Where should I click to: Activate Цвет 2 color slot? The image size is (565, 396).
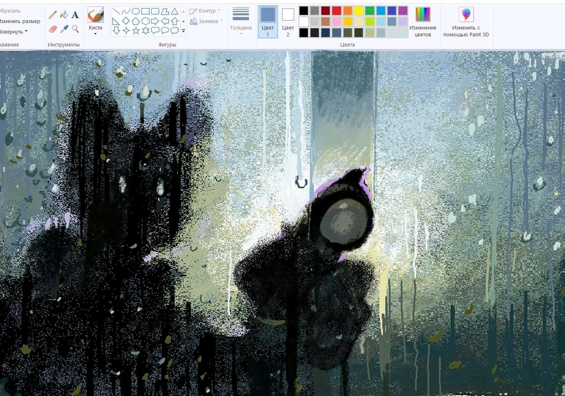288,22
